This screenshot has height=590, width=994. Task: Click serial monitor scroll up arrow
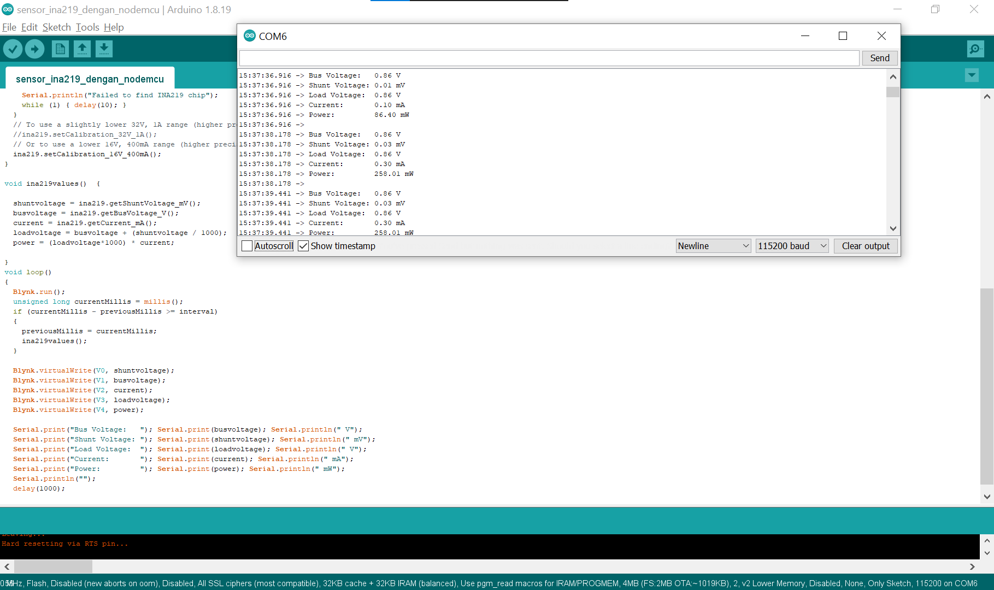point(893,77)
